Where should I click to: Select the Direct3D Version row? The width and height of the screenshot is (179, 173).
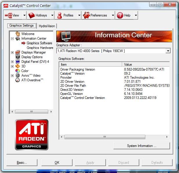(114, 90)
